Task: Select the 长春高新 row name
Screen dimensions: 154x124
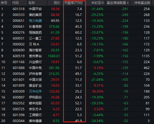Action: coord(35,27)
